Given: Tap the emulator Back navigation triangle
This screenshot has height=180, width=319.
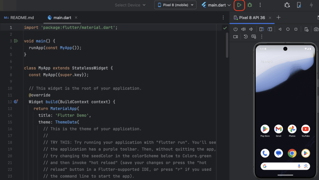Looking at the screenshot, I should 280,29.
